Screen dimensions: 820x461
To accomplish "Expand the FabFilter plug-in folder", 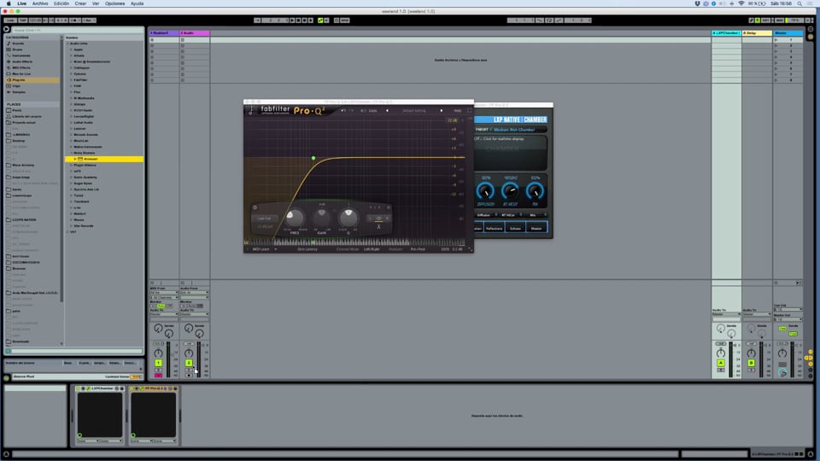I will [x=71, y=80].
